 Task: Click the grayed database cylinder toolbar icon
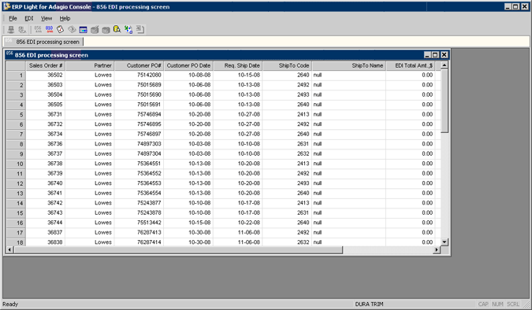click(106, 30)
